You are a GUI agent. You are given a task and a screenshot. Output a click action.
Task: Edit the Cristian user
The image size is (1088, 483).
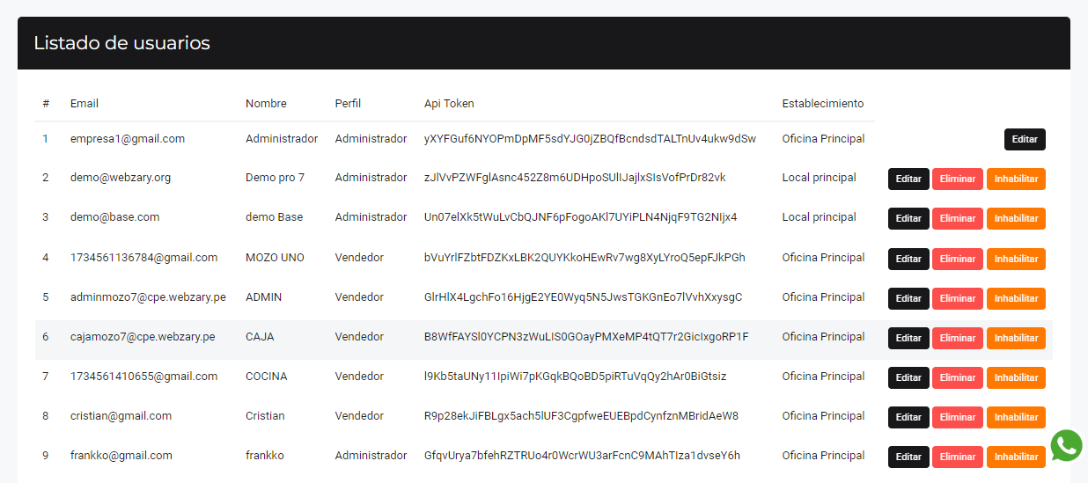908,417
